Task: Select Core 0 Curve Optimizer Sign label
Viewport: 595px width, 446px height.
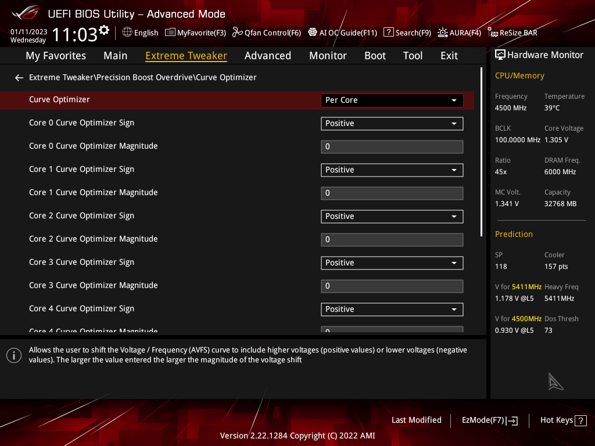Action: 81,123
